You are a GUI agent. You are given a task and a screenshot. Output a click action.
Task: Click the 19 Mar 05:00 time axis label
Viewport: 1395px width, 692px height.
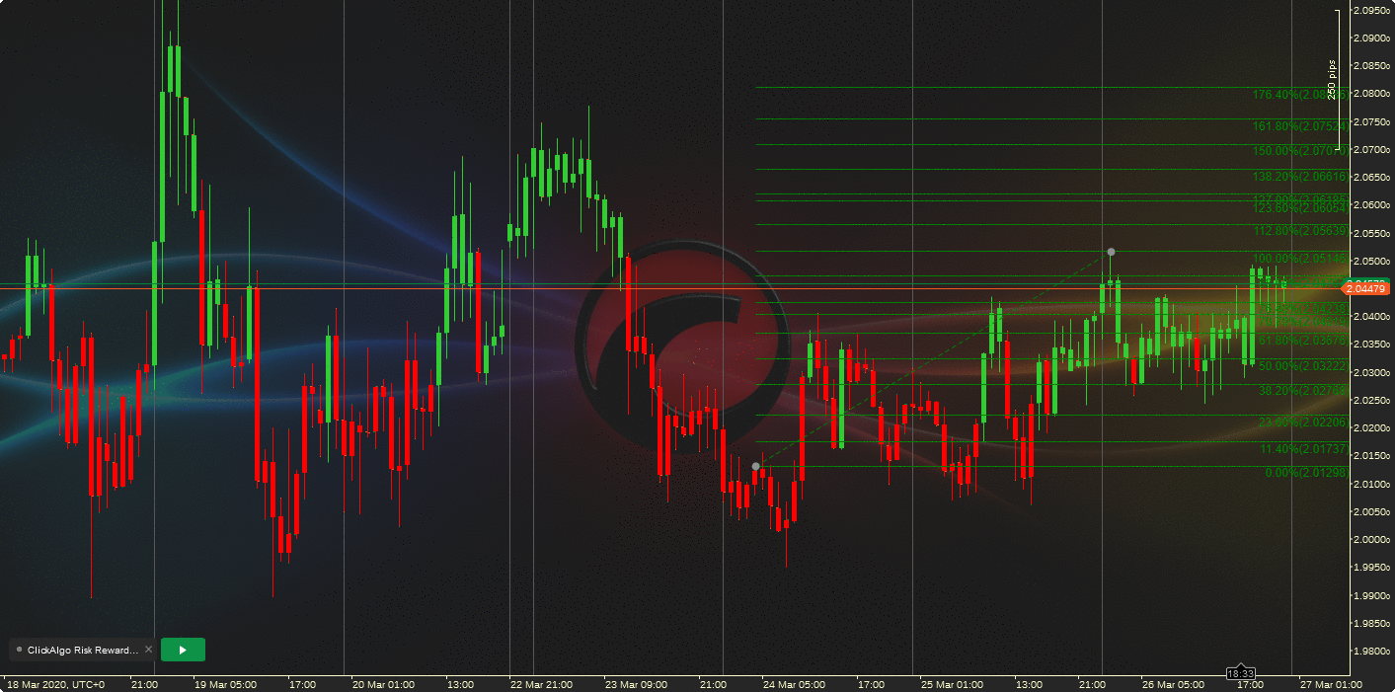pos(225,684)
